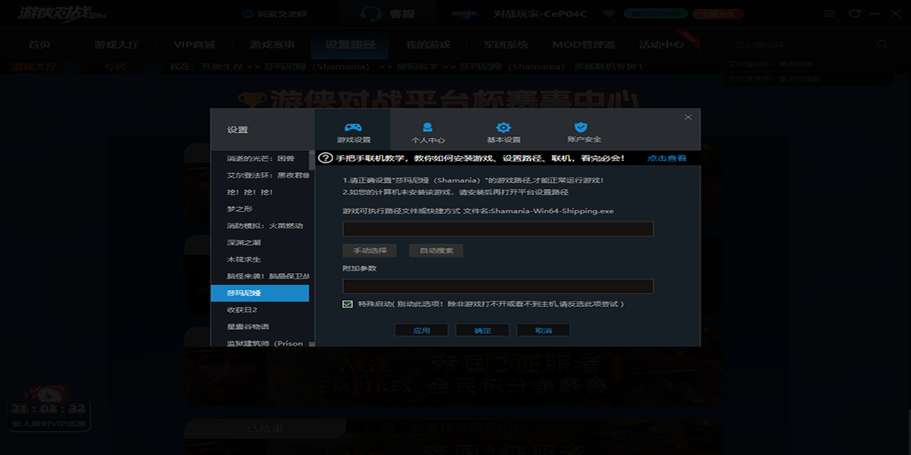This screenshot has height=455, width=911.
Task: Click the game list scroll-down arrow
Action: pyautogui.click(x=312, y=344)
